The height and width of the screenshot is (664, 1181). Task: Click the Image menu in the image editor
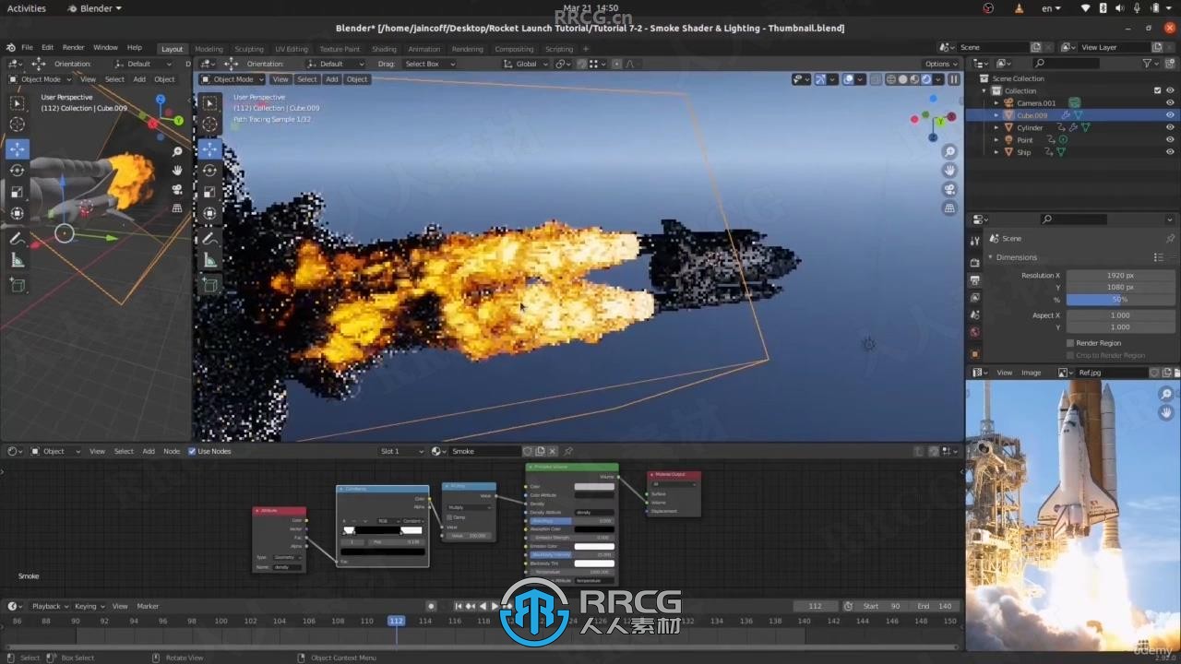pyautogui.click(x=1031, y=373)
